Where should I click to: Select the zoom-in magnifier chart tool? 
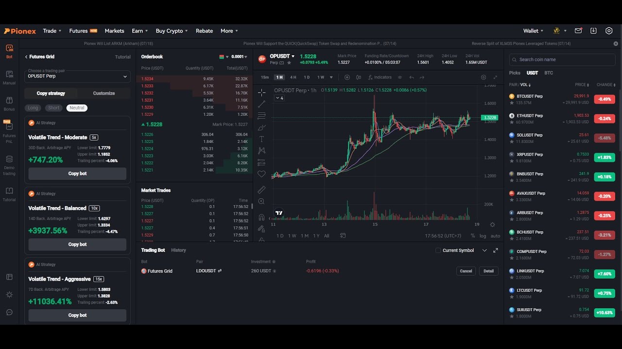pos(261,201)
